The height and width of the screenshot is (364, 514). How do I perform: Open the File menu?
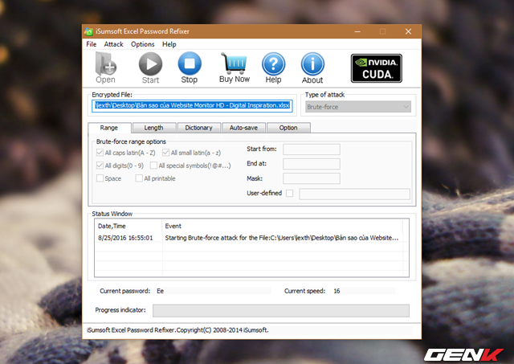(91, 44)
